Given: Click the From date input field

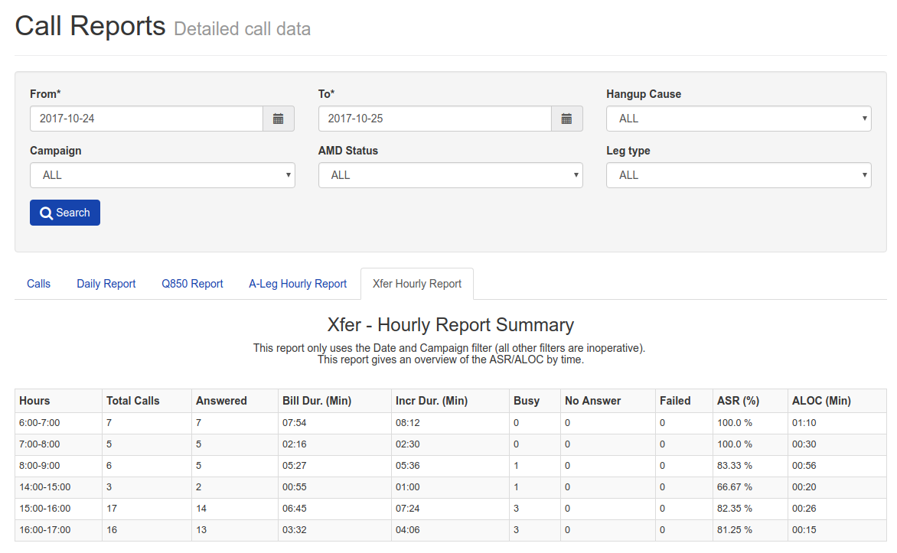Looking at the screenshot, I should click(x=146, y=119).
